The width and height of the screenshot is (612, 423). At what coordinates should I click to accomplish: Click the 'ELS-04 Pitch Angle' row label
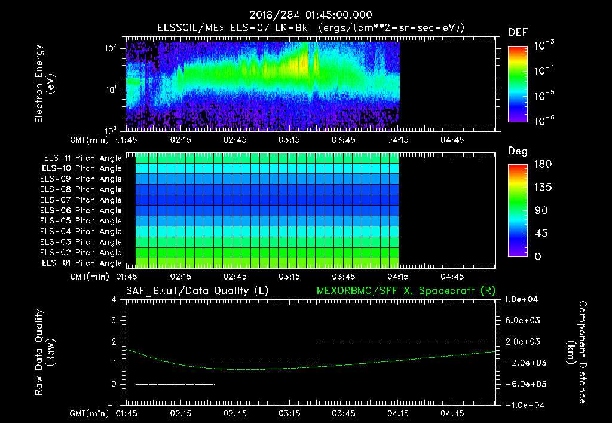(81, 231)
